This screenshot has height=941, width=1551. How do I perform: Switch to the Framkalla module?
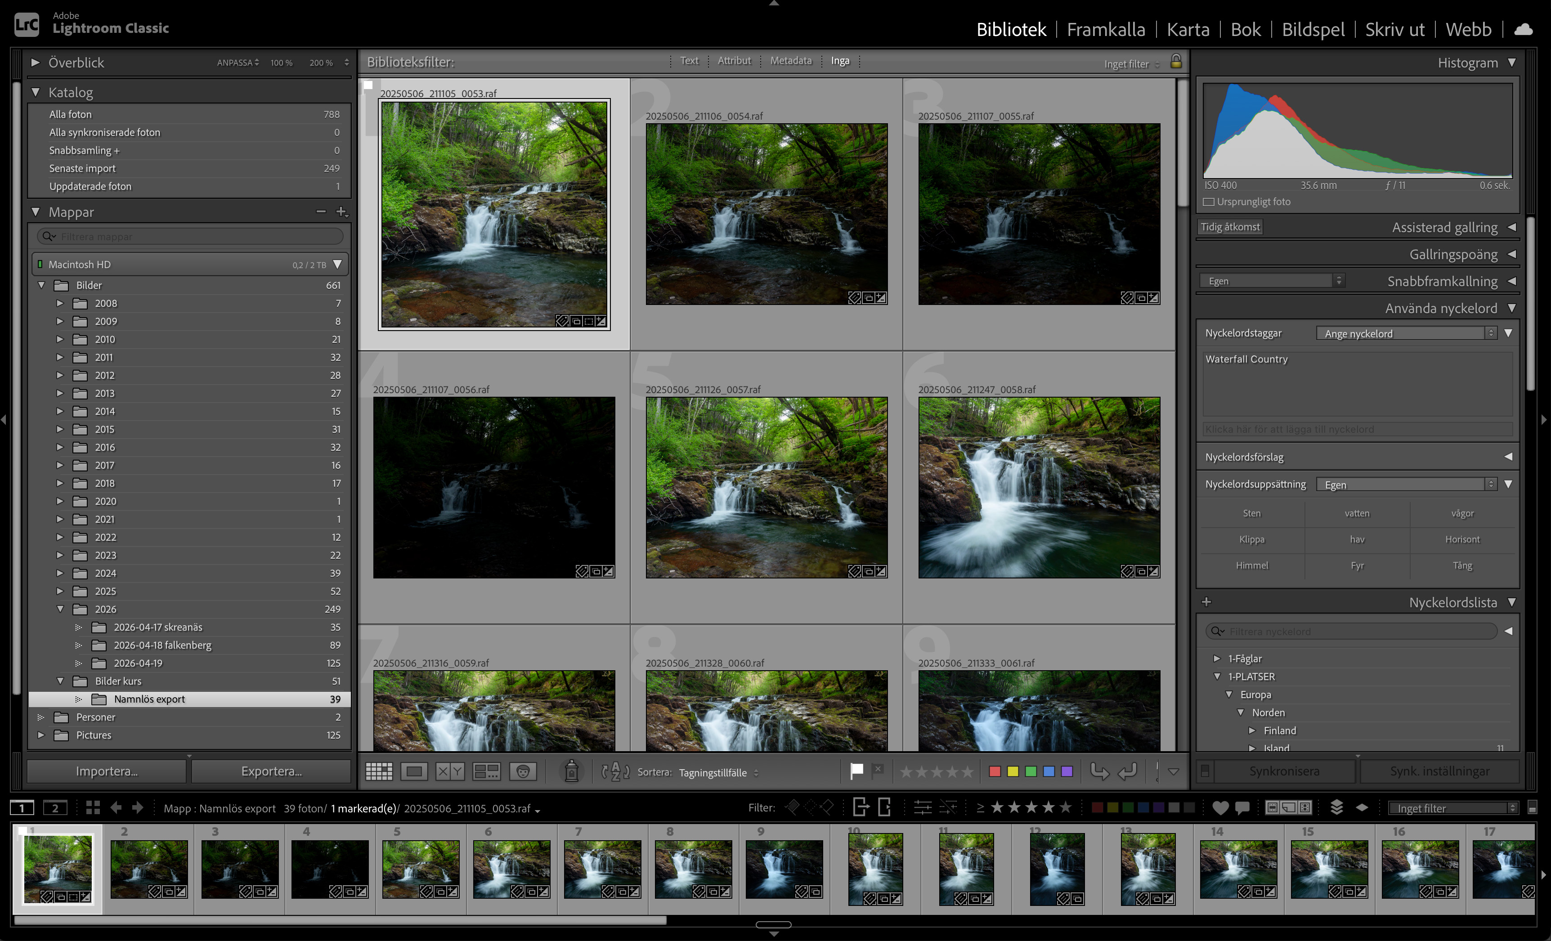[x=1105, y=29]
